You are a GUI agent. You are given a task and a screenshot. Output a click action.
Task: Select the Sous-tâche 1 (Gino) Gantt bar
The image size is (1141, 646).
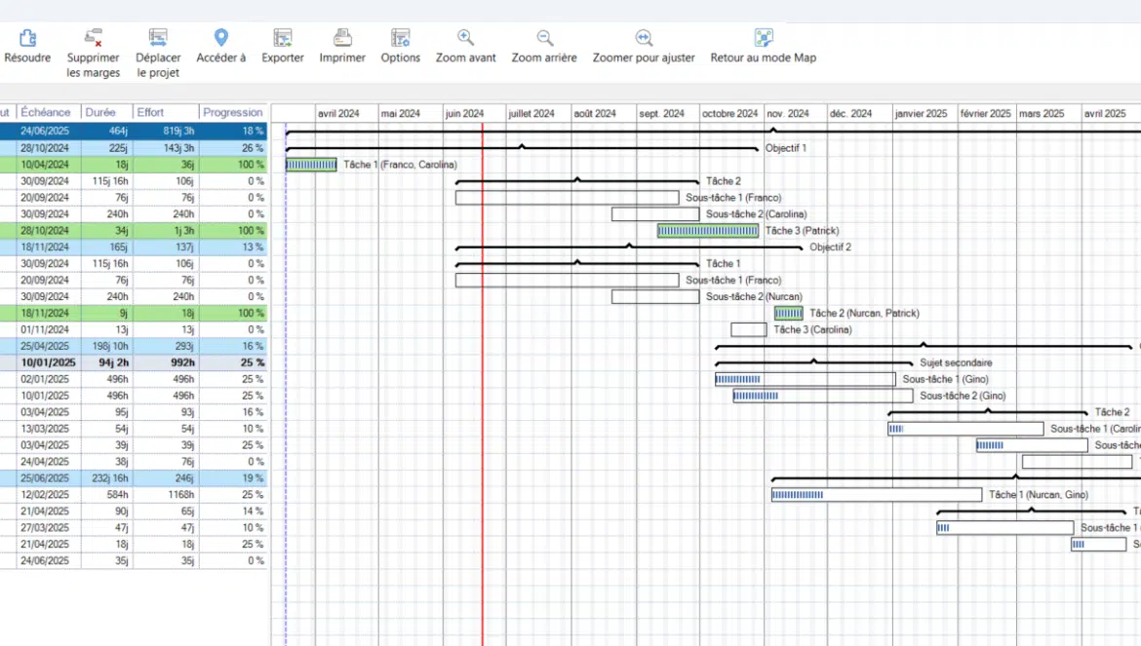click(x=805, y=379)
